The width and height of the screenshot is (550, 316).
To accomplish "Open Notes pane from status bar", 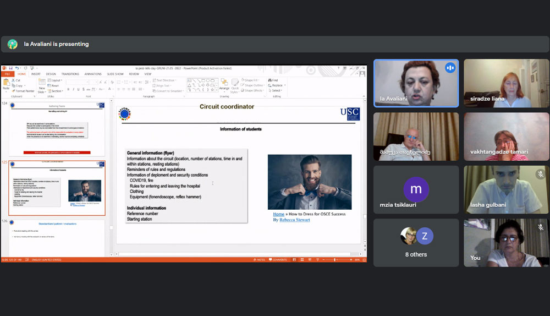I will coord(260,259).
